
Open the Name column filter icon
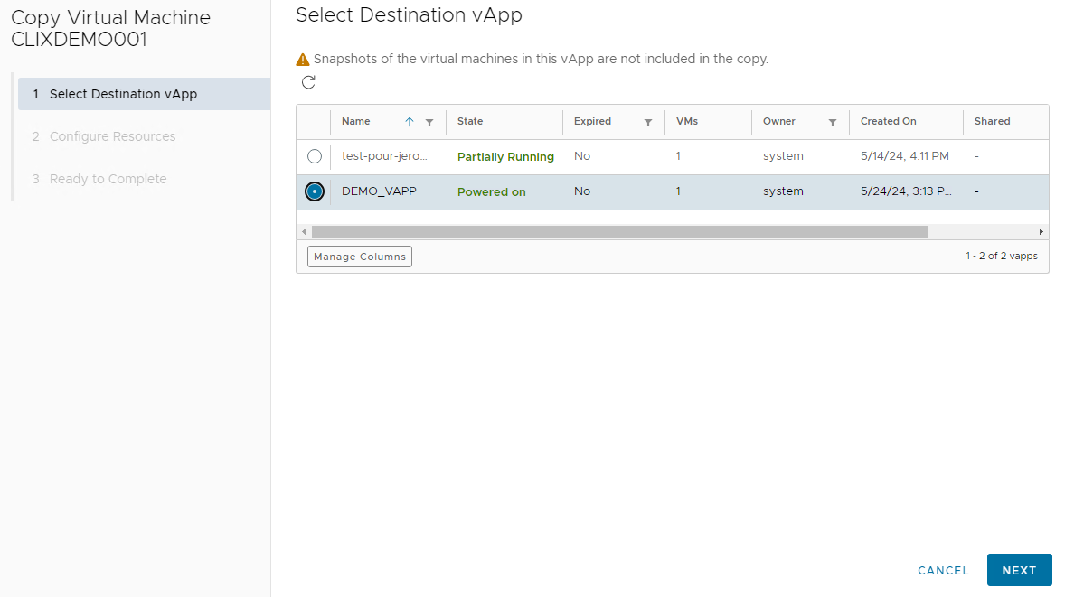click(429, 122)
